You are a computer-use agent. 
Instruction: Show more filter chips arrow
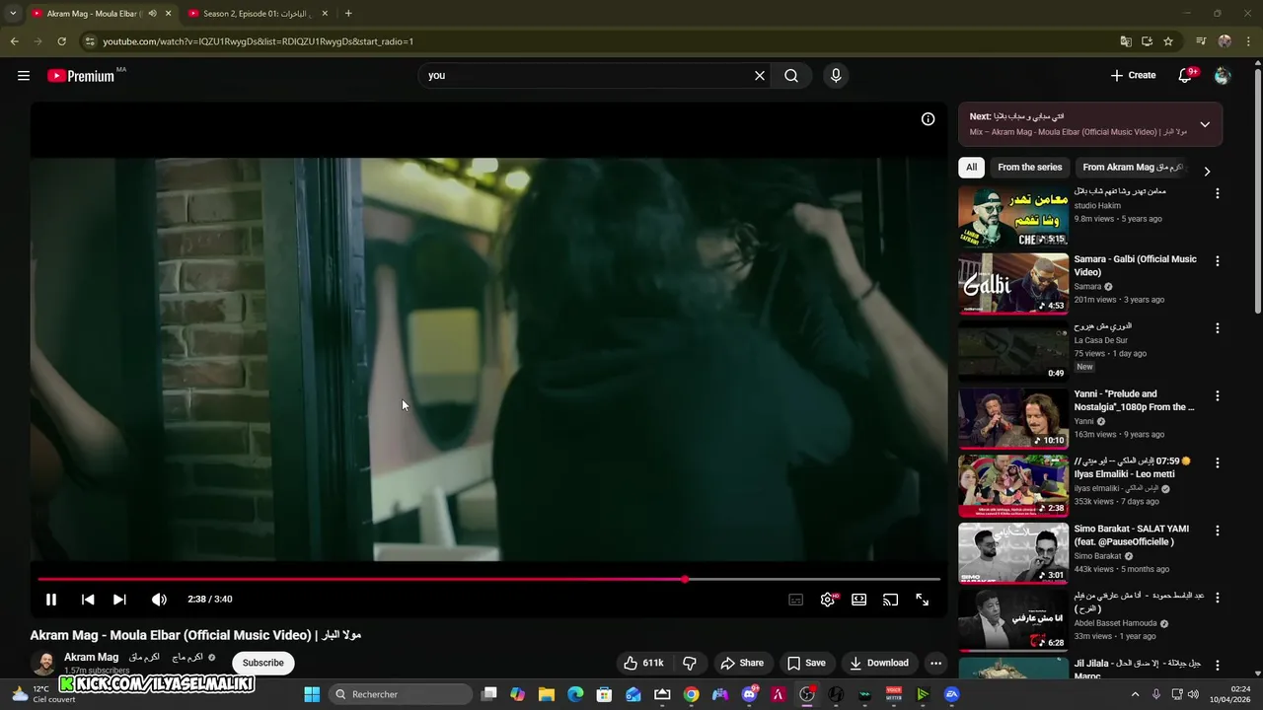(1207, 172)
